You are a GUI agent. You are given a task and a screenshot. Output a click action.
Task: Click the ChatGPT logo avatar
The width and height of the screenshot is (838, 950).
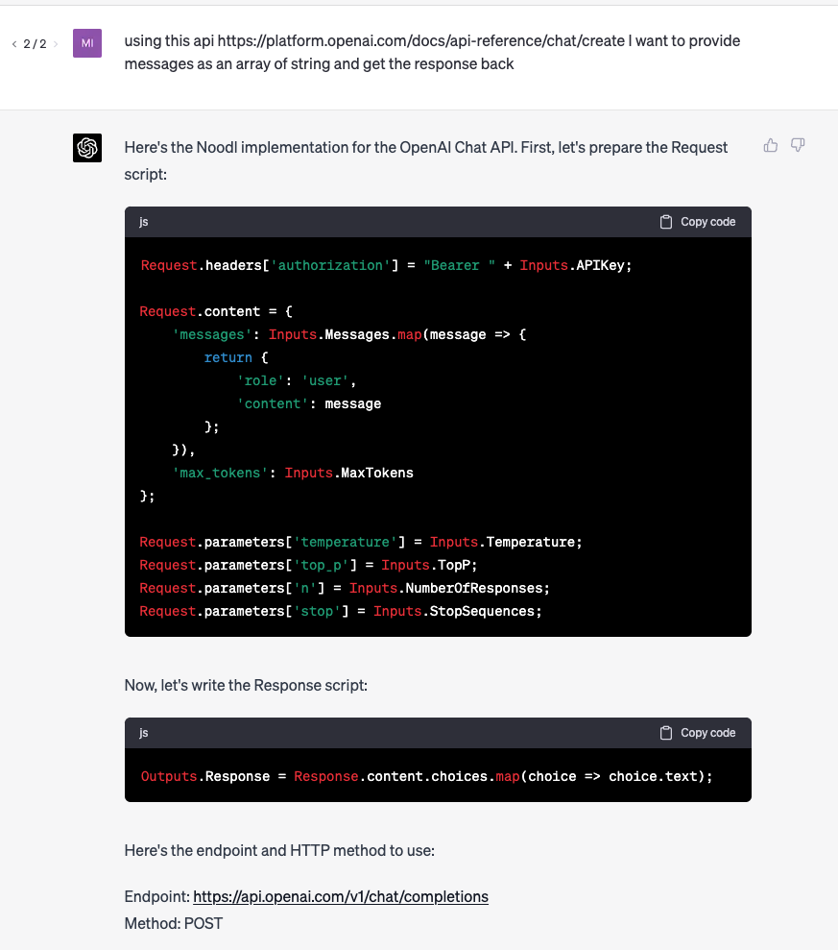87,148
